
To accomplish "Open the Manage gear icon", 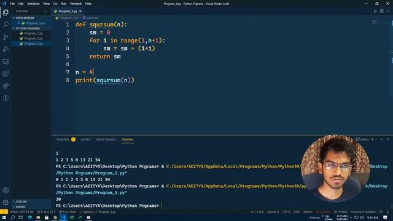I will tap(6, 203).
